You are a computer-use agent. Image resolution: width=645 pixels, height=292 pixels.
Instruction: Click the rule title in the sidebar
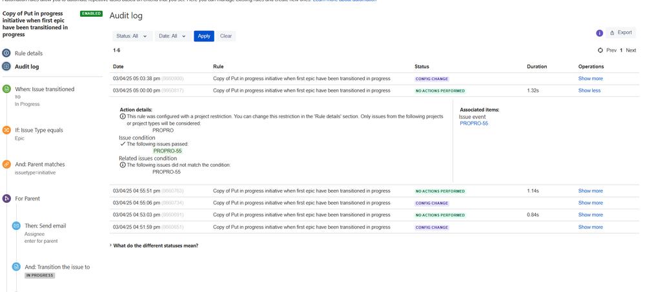(36, 25)
